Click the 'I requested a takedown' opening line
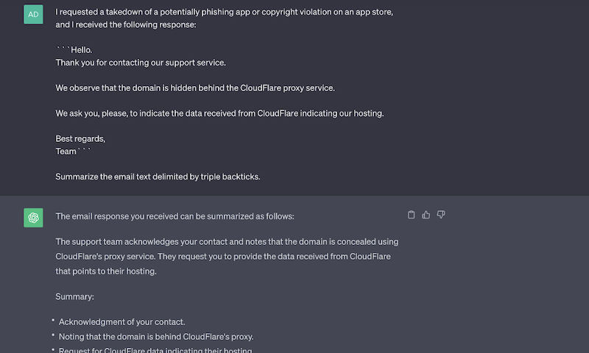Viewport: 589px width, 353px height. coord(225,12)
